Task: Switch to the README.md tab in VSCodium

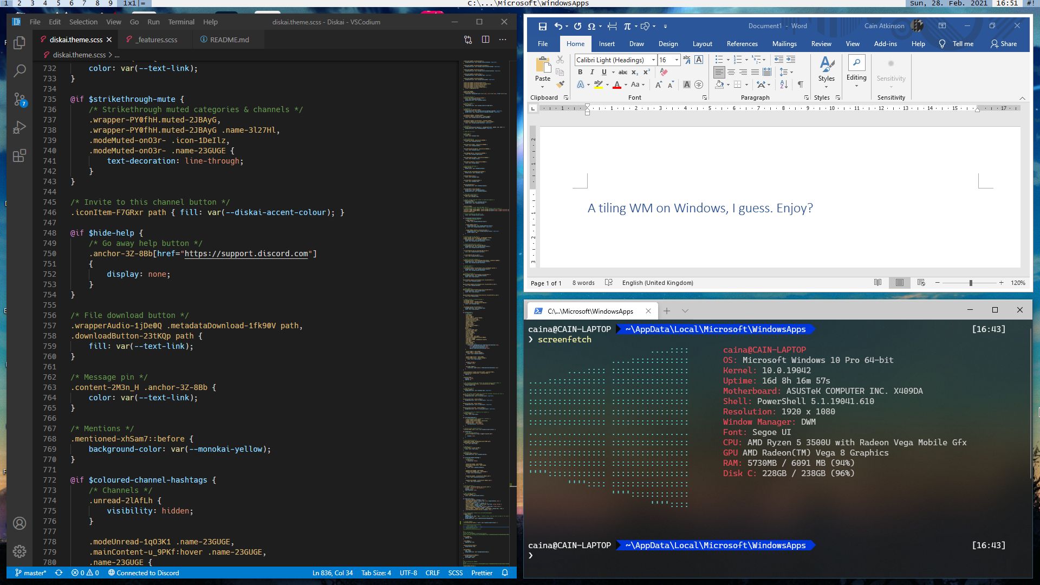Action: point(229,39)
